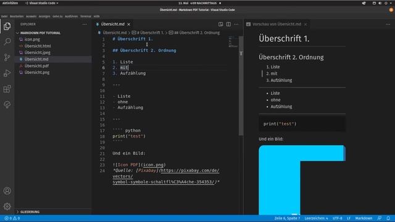Open the Extensions view
This screenshot has height=222, width=395.
7,89
